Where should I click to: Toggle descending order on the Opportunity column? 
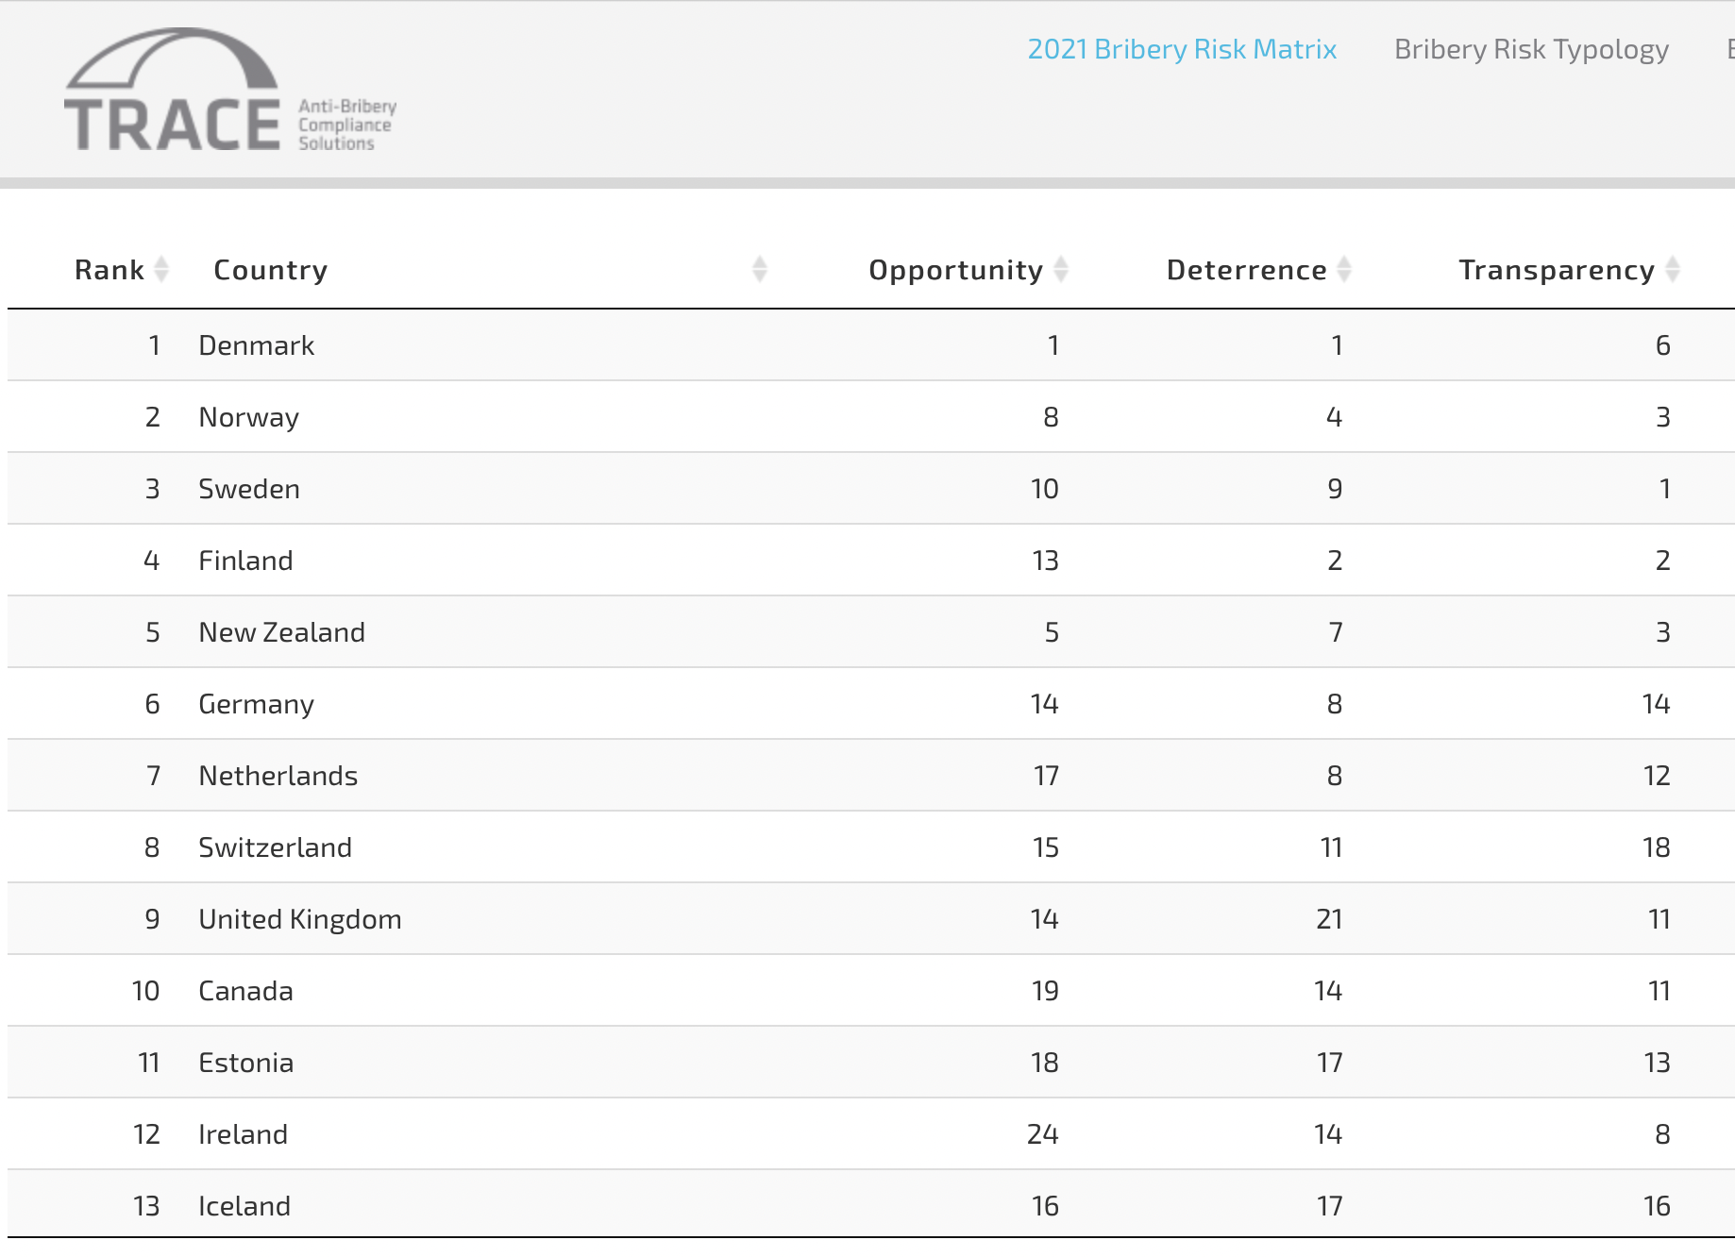click(1065, 269)
